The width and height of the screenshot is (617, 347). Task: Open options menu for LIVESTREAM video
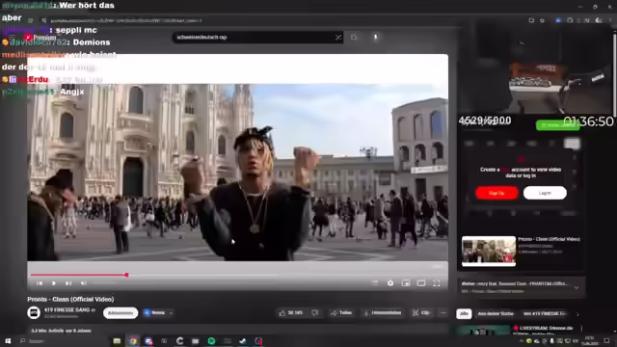pos(581,329)
